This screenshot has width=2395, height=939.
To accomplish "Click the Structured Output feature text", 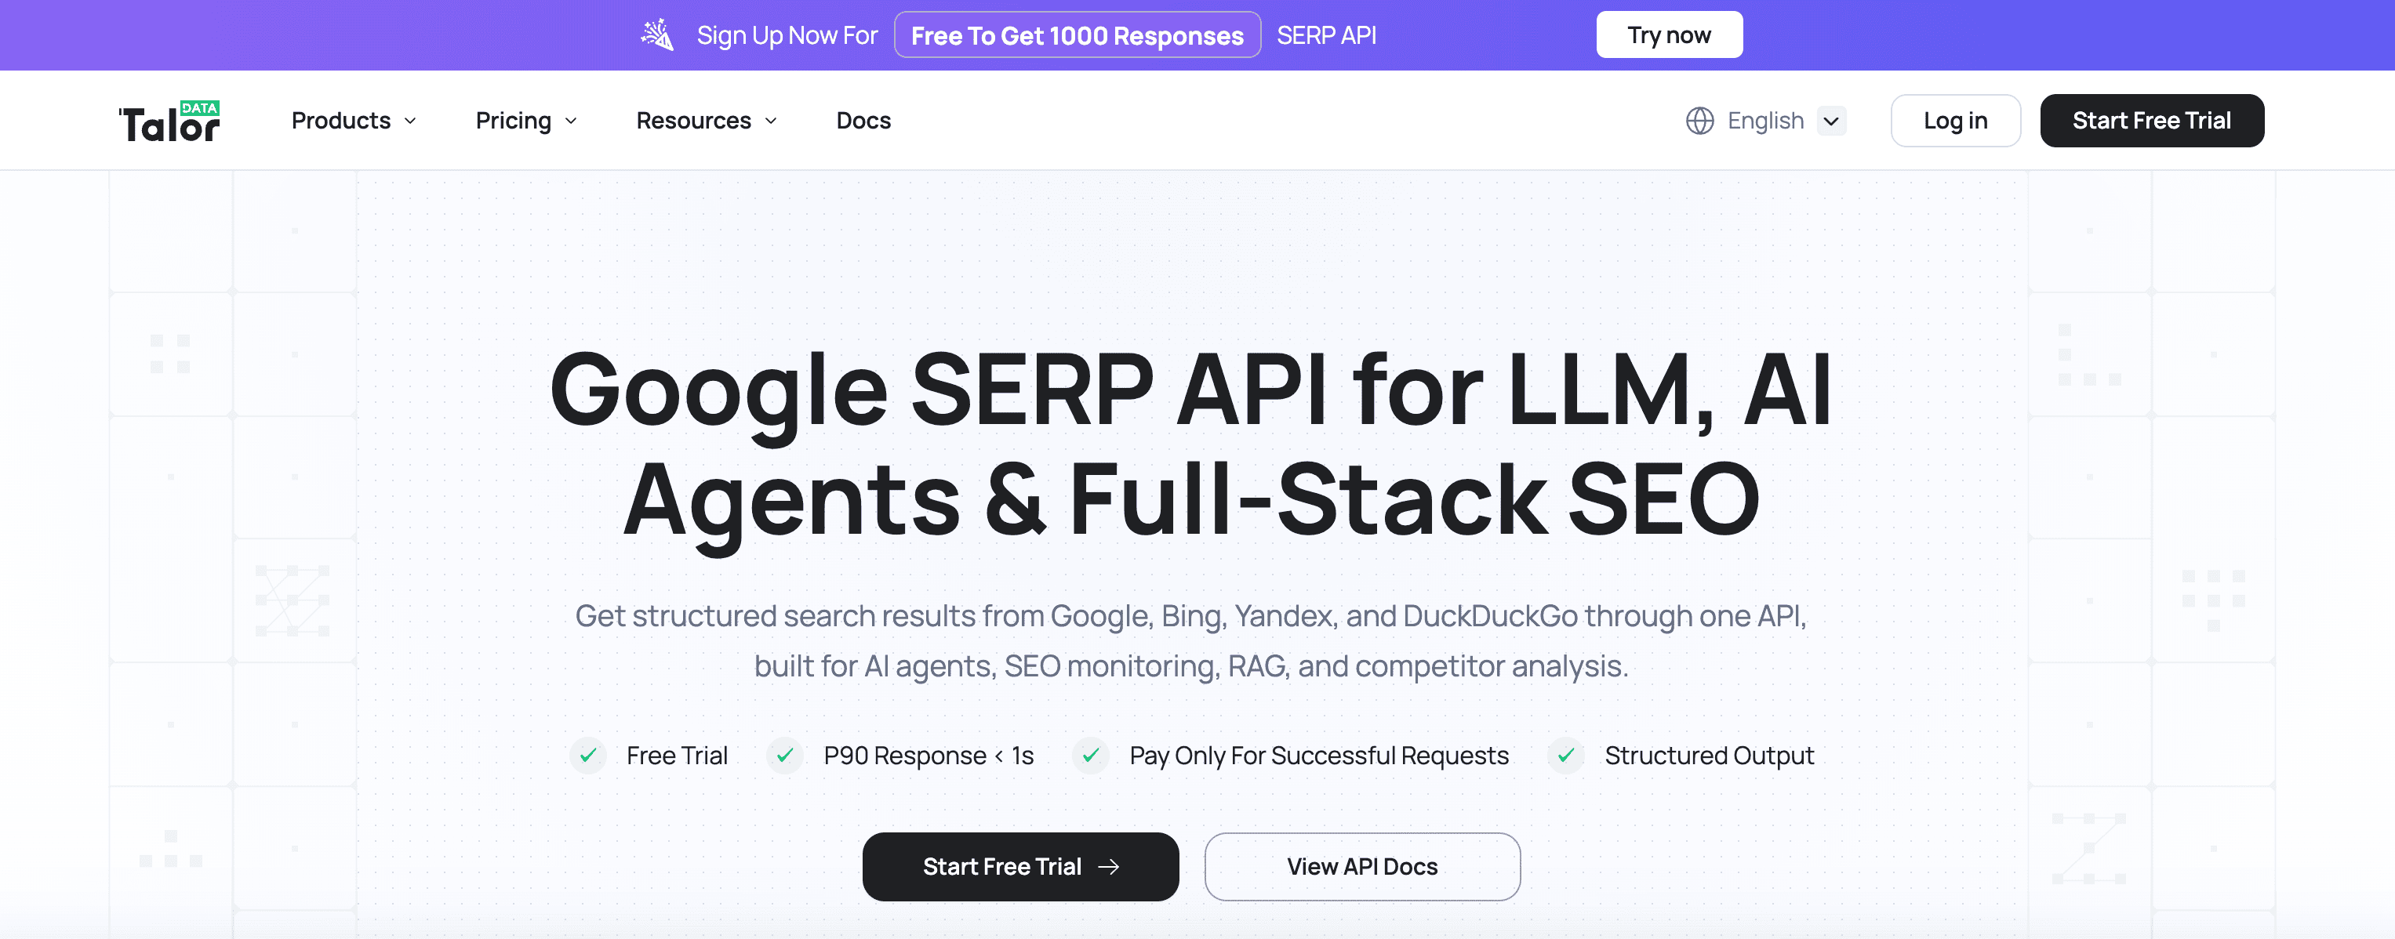I will 1709,755.
